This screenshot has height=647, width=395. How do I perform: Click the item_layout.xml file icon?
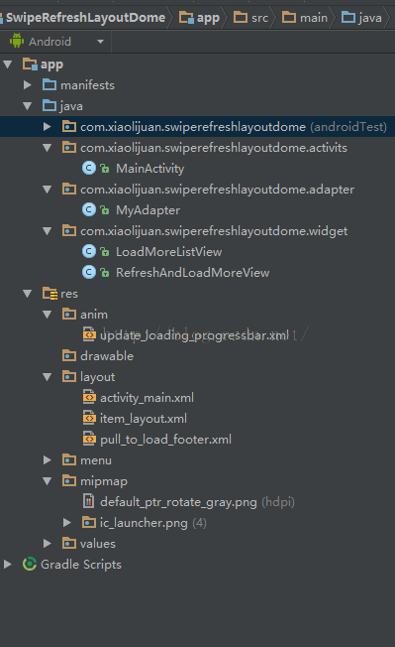click(x=89, y=418)
